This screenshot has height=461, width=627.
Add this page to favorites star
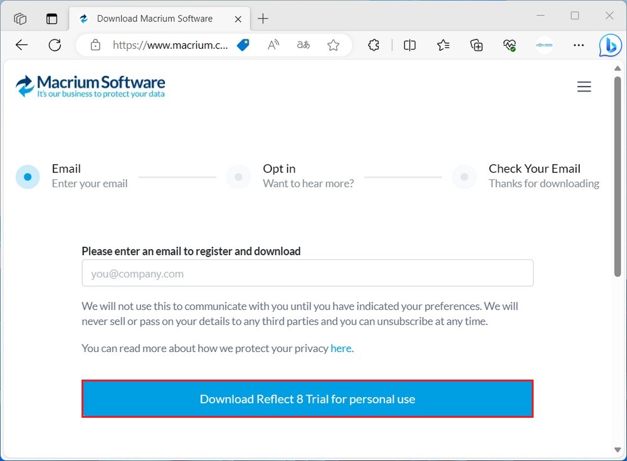point(333,45)
